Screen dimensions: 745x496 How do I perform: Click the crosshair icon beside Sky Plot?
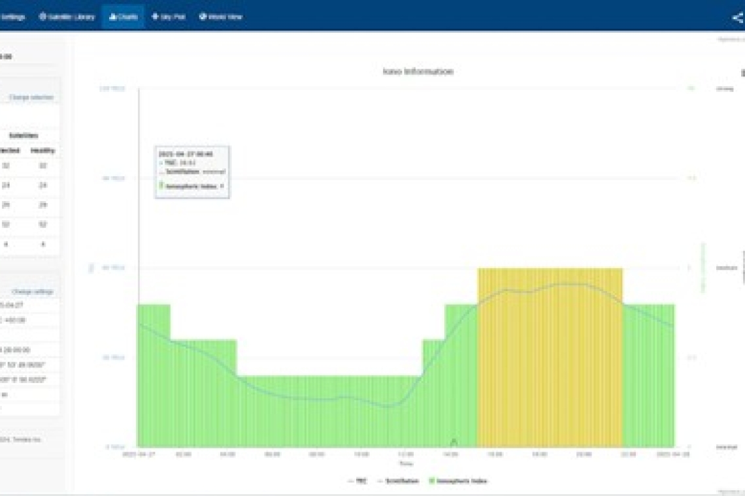point(155,17)
